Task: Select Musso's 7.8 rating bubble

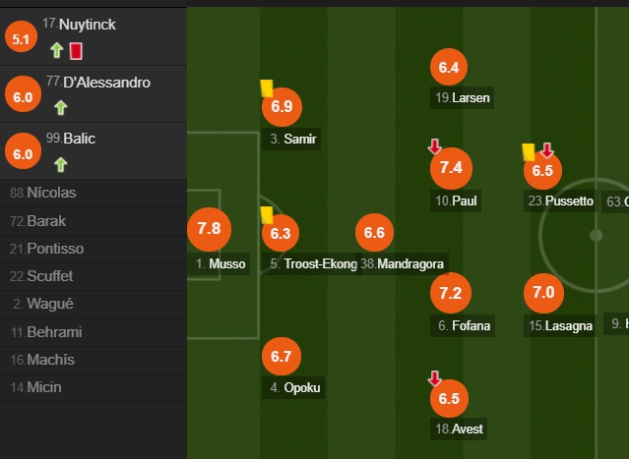Action: [209, 229]
